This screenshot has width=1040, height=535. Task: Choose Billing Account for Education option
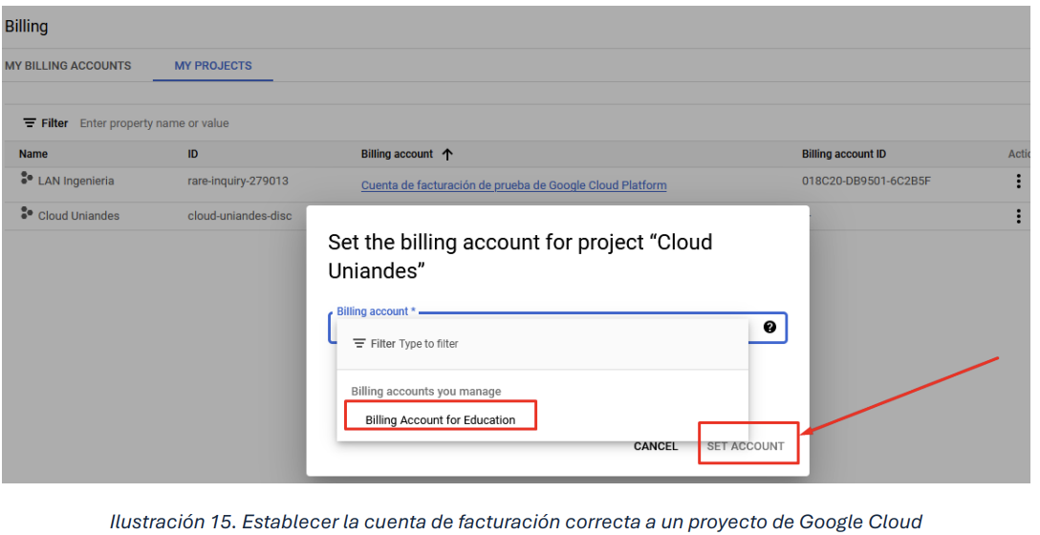(441, 420)
